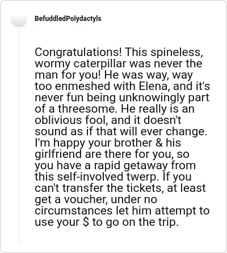Click the dollar sign symbol in last line
The width and height of the screenshot is (227, 253).
[x=86, y=222]
